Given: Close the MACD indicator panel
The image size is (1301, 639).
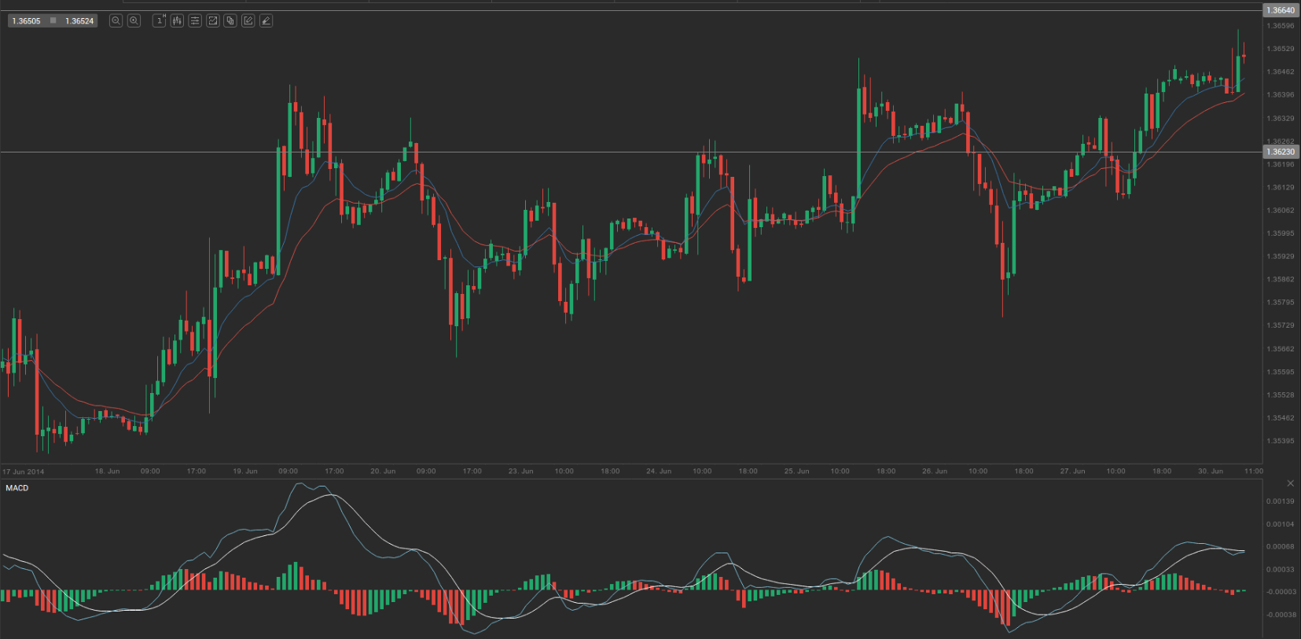Looking at the screenshot, I should tap(1290, 483).
